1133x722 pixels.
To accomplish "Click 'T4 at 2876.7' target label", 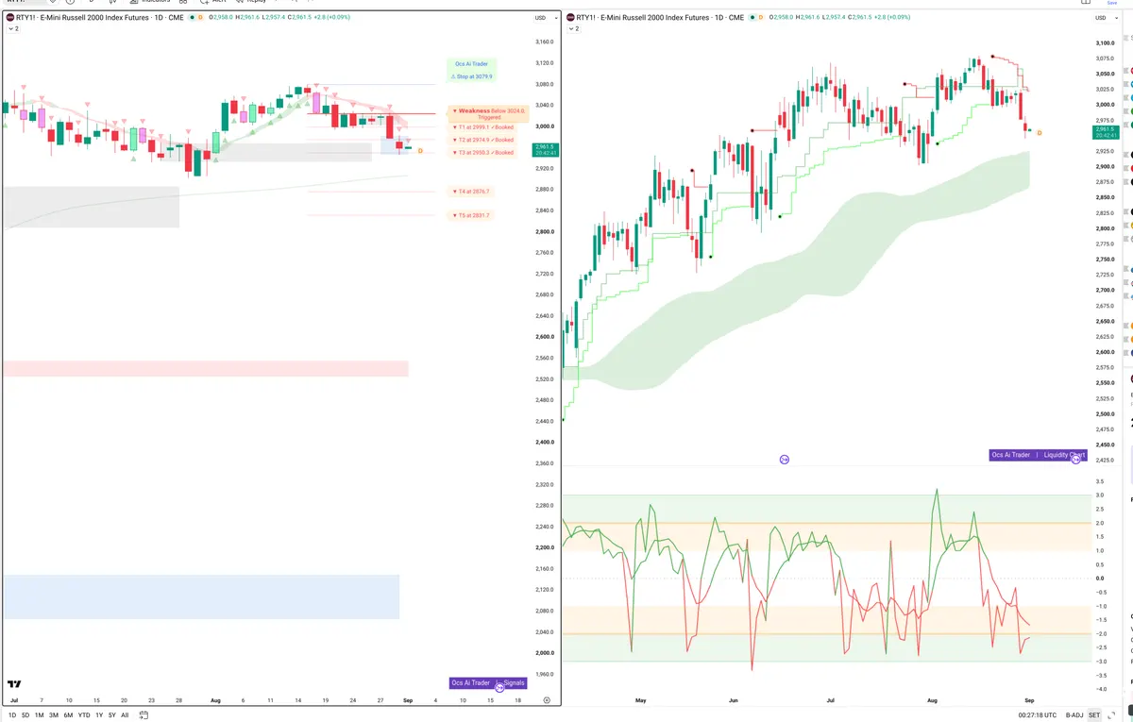I will 471,192.
